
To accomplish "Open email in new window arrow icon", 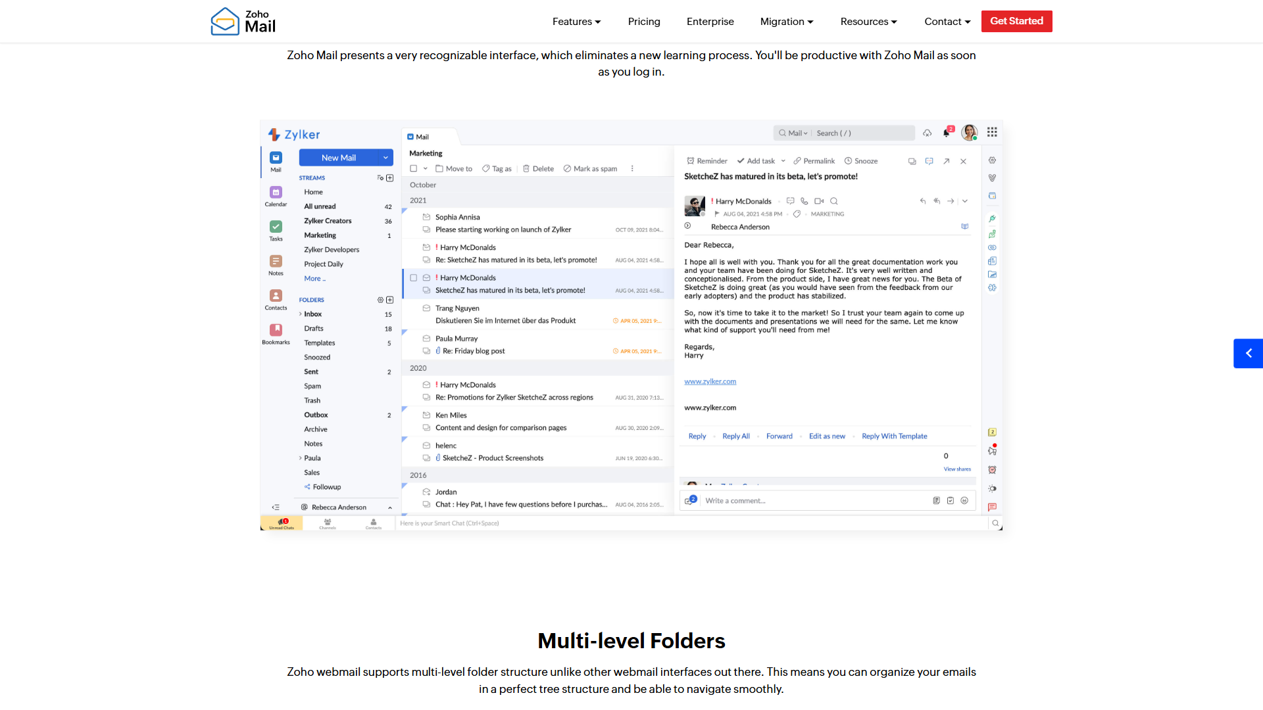I will click(946, 161).
